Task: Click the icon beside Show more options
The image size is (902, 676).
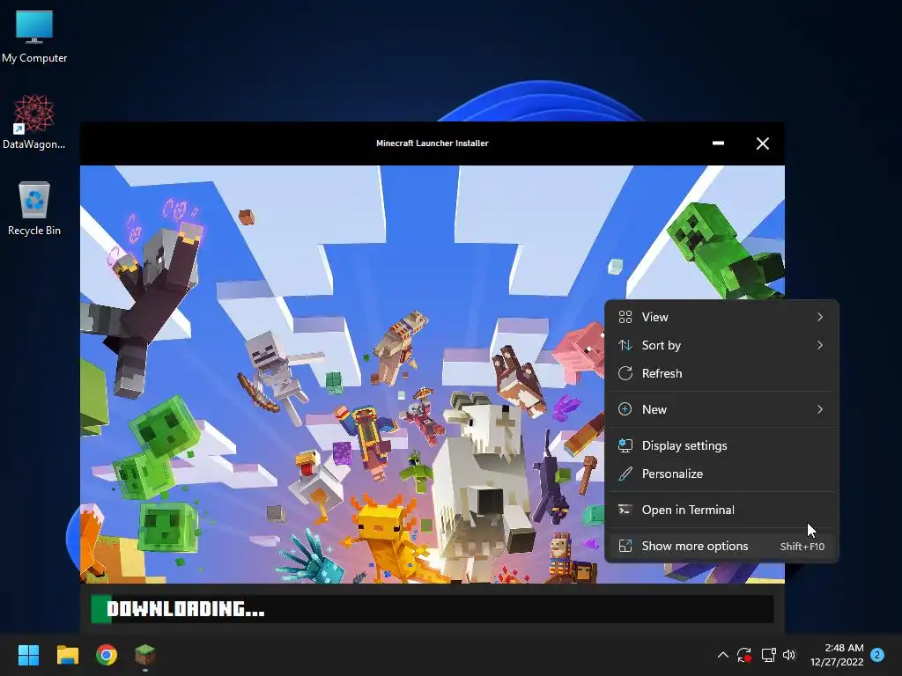Action: point(625,546)
